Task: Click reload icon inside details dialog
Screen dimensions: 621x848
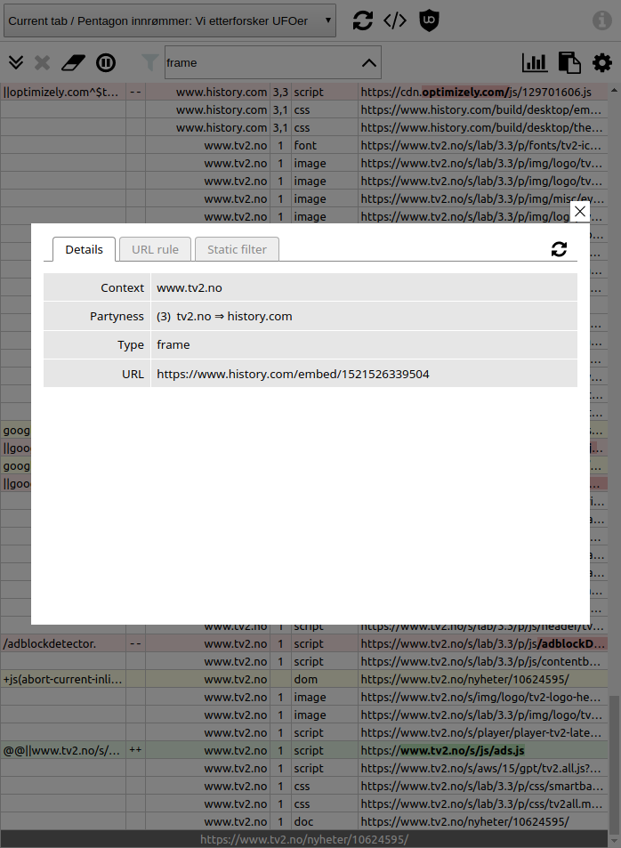Action: click(x=559, y=249)
